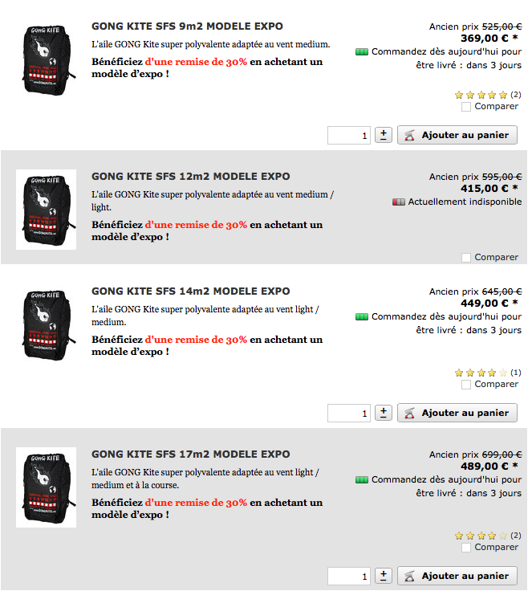Click the 9m2 kite bag thumbnail
The width and height of the screenshot is (528, 591).
pyautogui.click(x=46, y=59)
